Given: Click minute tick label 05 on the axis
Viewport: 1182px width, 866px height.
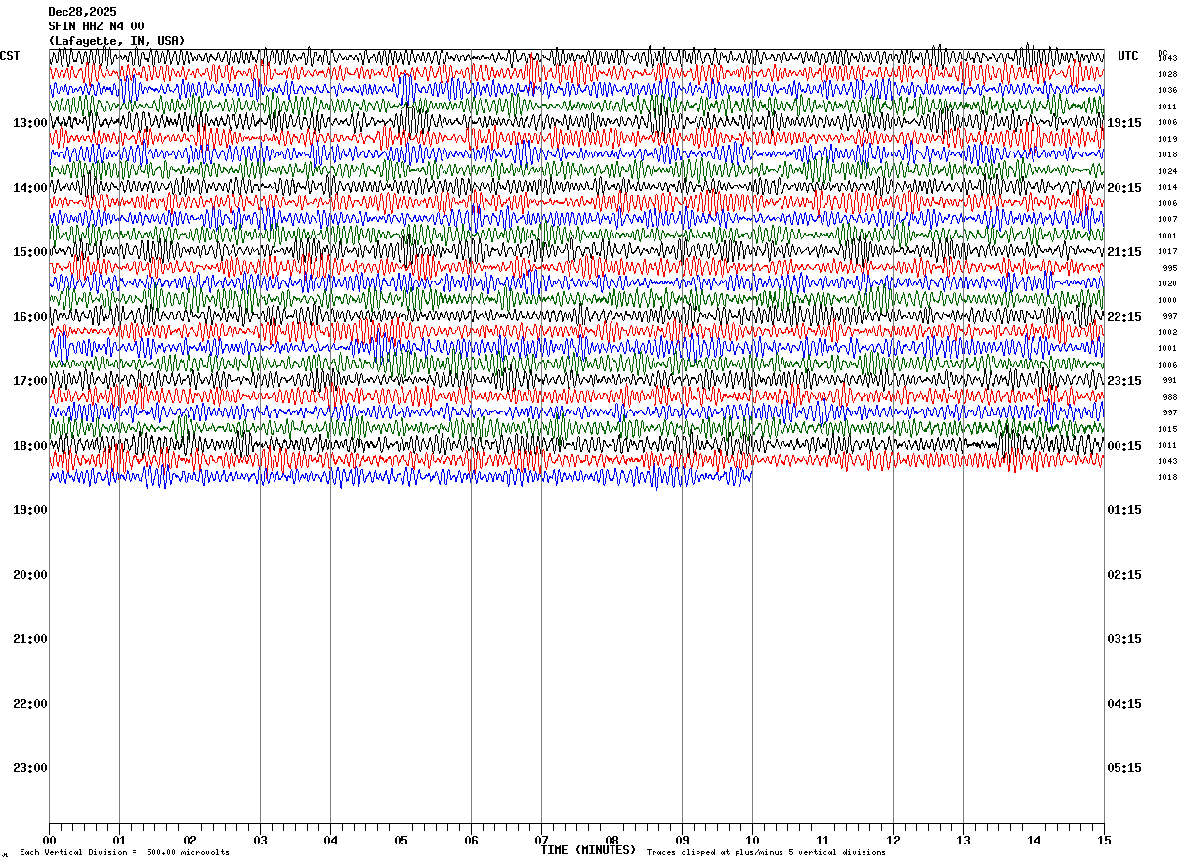Looking at the screenshot, I should tap(401, 840).
